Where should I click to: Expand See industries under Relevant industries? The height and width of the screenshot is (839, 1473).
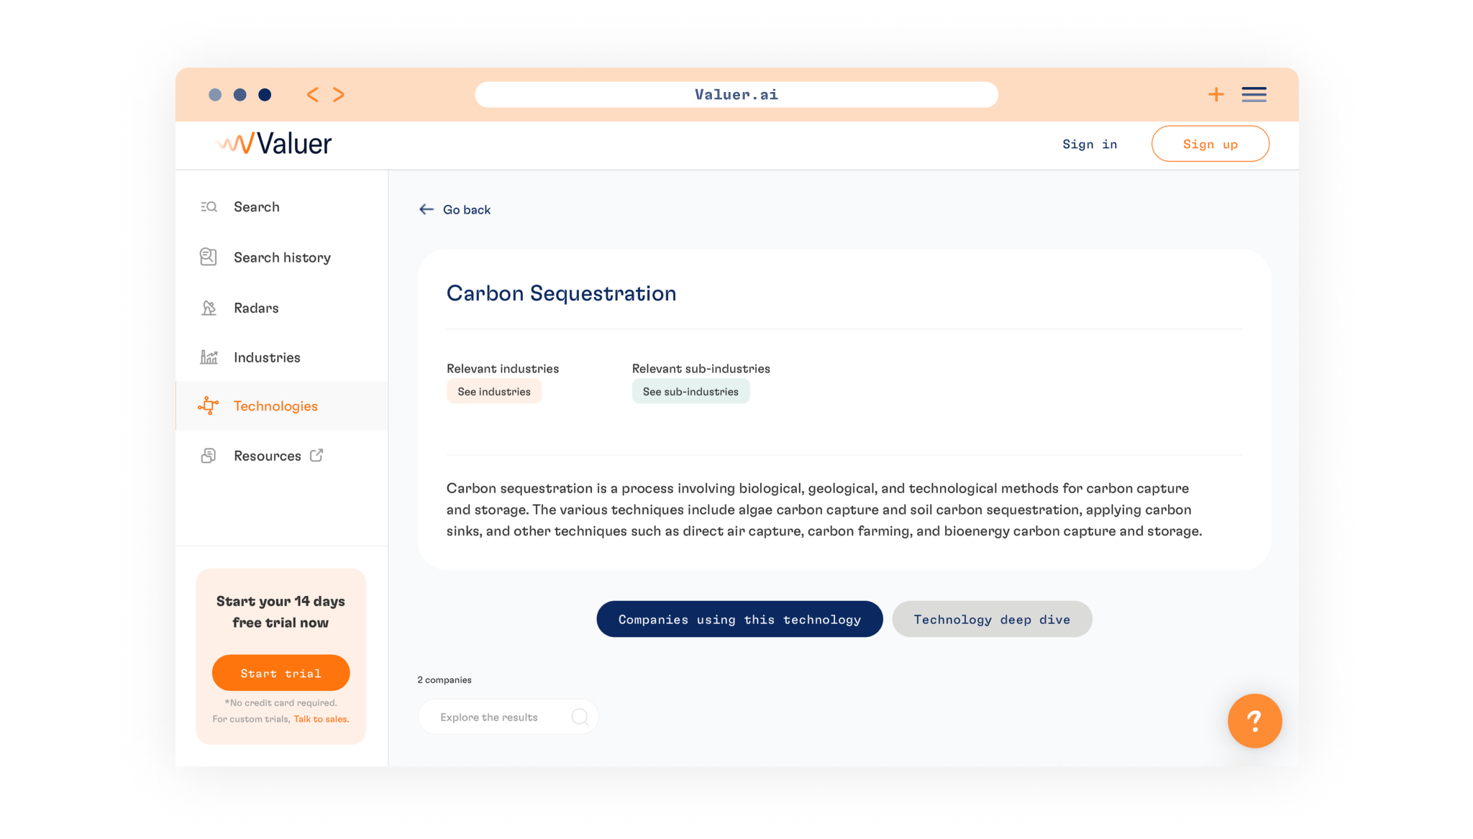tap(494, 391)
